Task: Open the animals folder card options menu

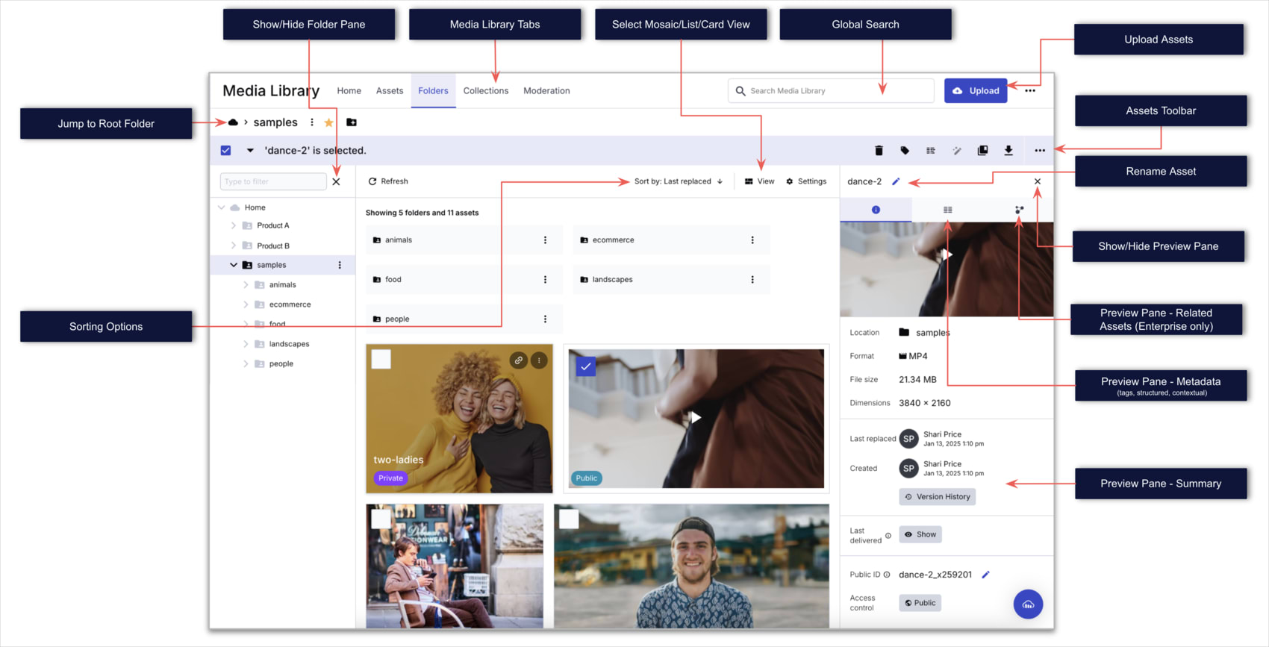Action: [x=545, y=240]
